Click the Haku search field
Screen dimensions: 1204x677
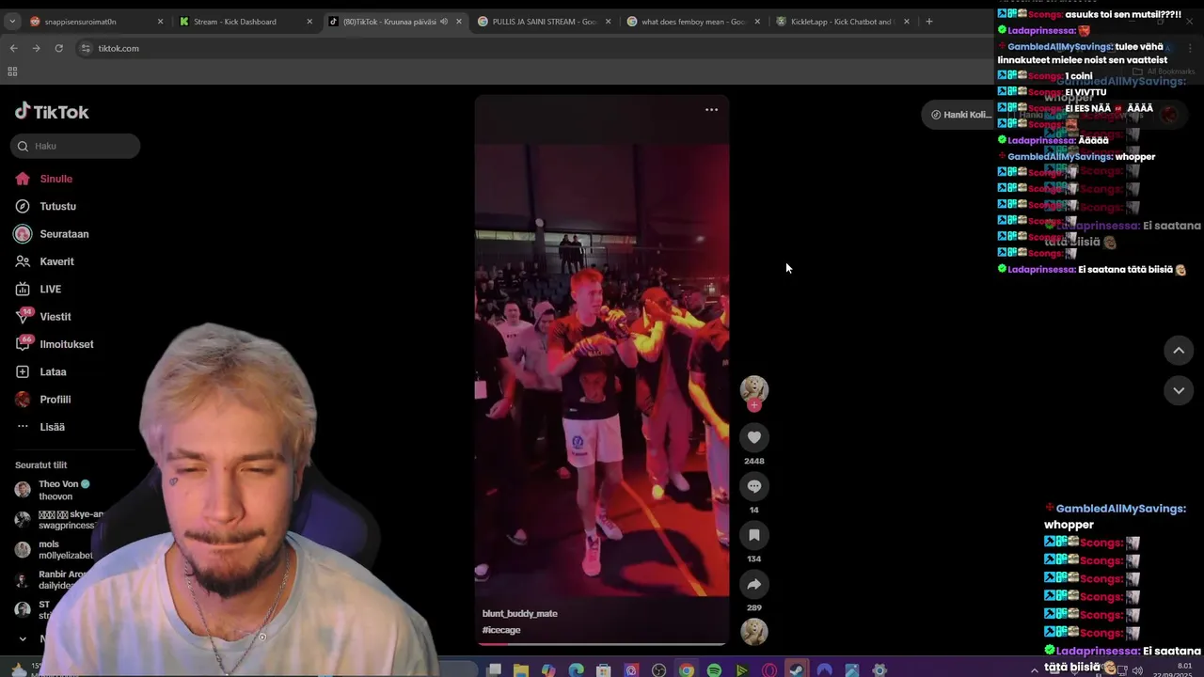tap(76, 146)
